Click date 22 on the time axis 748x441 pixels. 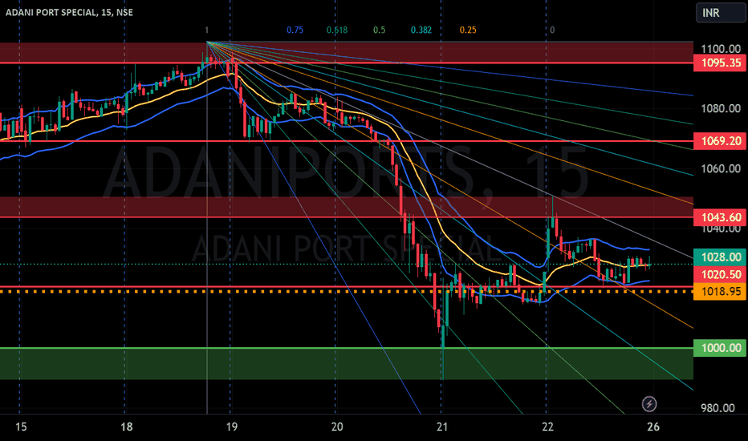click(x=547, y=427)
